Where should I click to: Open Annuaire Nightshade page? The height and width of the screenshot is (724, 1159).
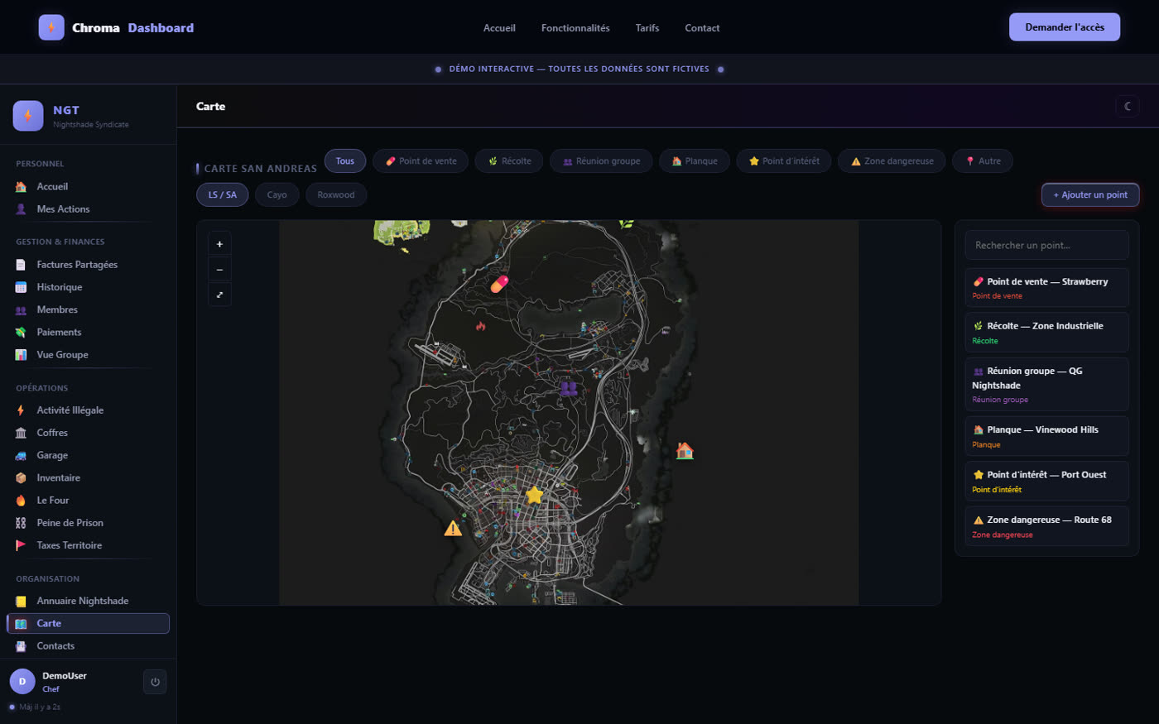coord(88,601)
